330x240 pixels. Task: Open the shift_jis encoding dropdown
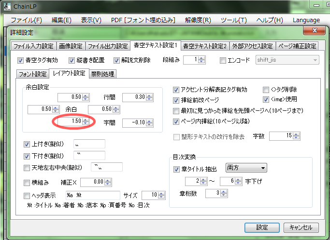click(x=287, y=60)
